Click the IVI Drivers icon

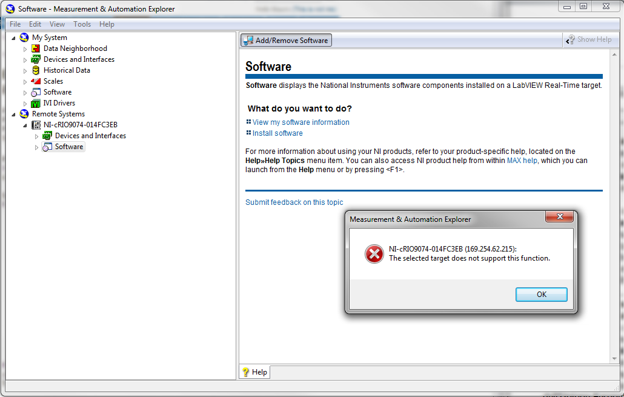coord(36,104)
